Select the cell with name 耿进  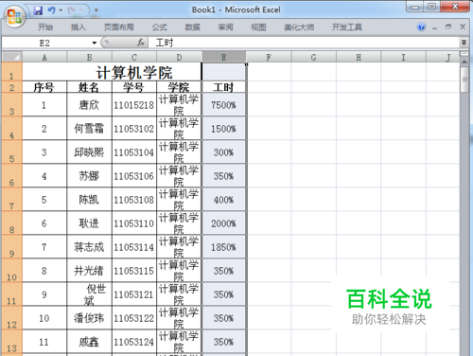click(x=89, y=223)
